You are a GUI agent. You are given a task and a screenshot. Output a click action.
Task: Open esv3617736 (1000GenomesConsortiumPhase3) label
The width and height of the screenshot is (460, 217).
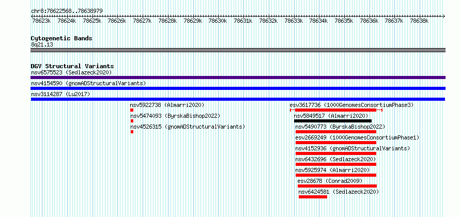pyautogui.click(x=351, y=105)
